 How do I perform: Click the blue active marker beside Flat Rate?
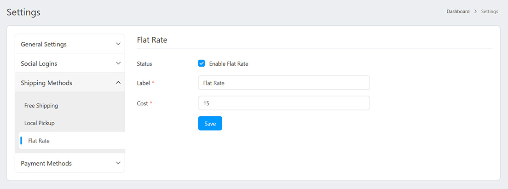[x=21, y=141]
